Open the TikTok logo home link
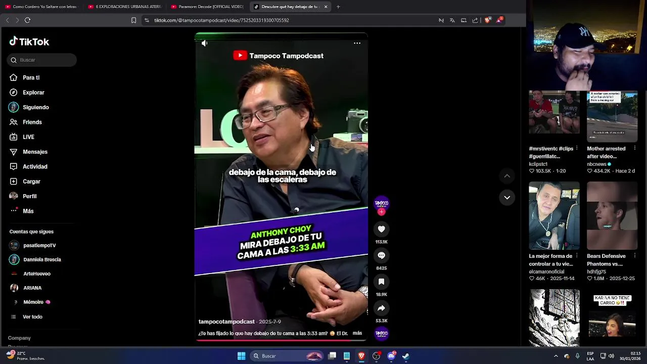Image resolution: width=647 pixels, height=364 pixels. 29,41
